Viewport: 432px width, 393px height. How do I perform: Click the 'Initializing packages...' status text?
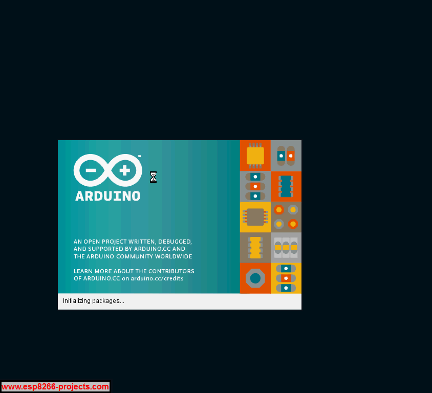pos(93,301)
